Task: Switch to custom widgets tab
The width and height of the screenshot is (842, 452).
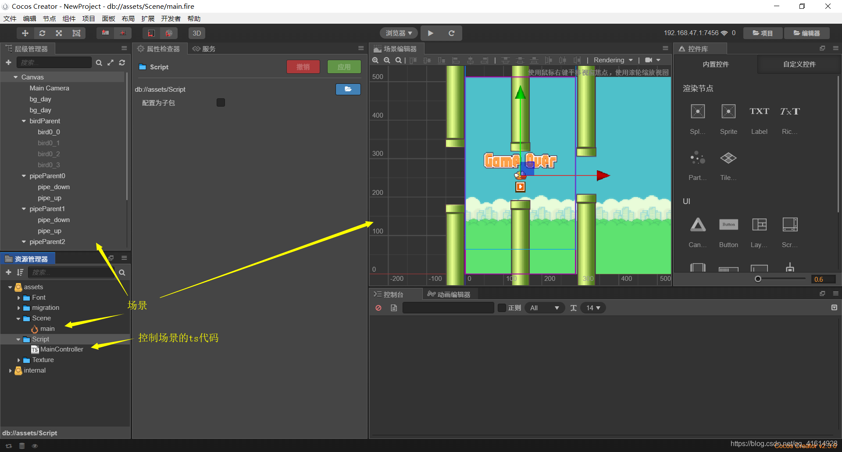Action: (799, 65)
